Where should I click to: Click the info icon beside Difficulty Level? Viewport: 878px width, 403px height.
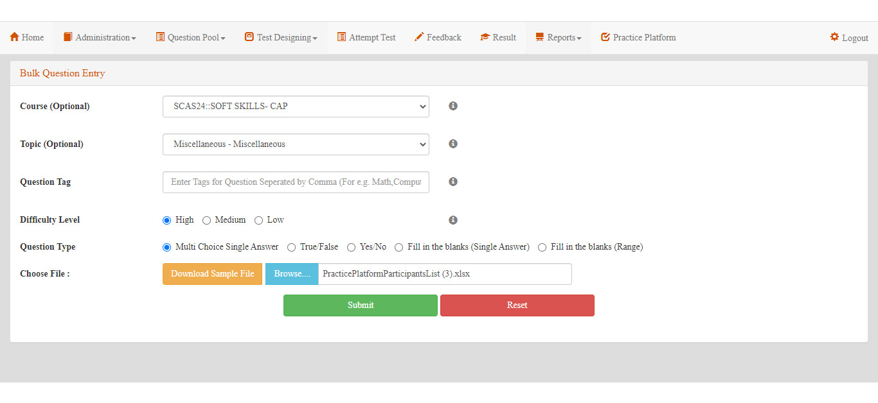453,220
